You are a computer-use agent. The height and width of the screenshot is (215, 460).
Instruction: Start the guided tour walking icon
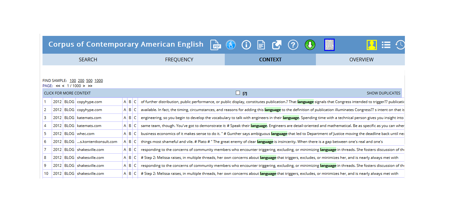[x=231, y=45]
